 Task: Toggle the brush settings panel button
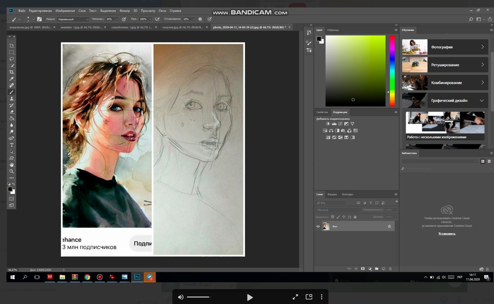coord(39,19)
